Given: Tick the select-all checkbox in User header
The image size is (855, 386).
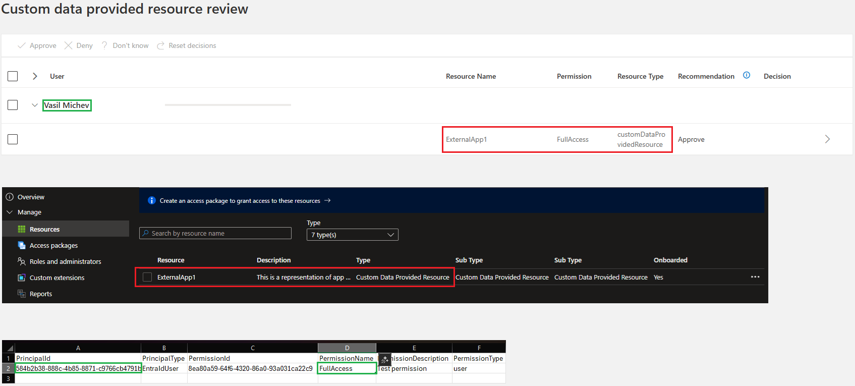Looking at the screenshot, I should click(x=13, y=76).
